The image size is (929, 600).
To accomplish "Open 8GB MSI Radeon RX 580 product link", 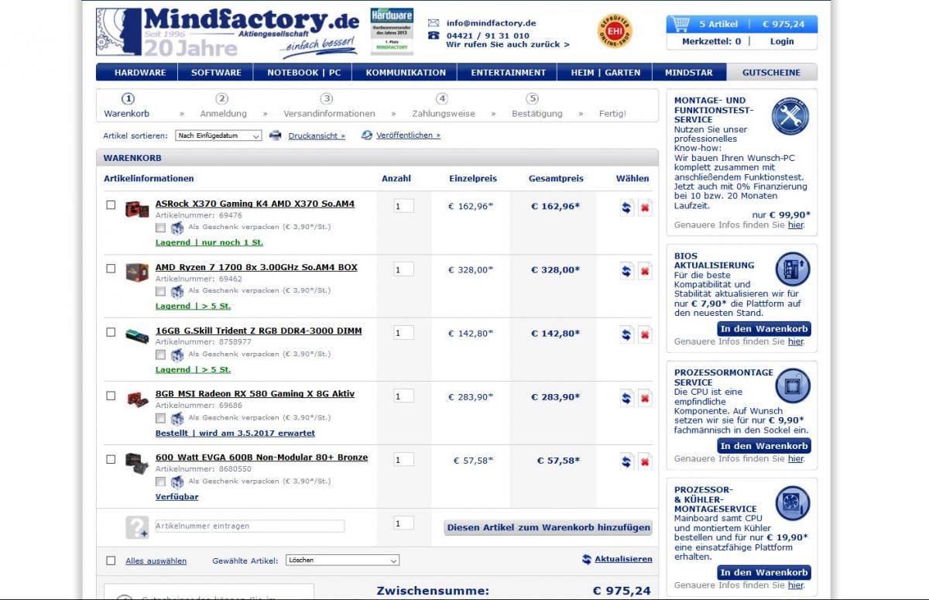I will (255, 394).
